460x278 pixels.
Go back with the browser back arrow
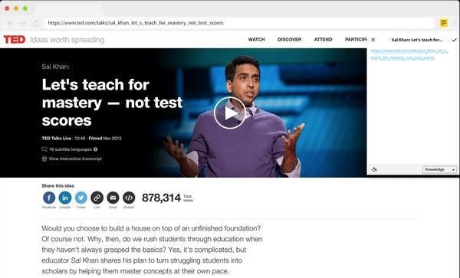[x=10, y=23]
